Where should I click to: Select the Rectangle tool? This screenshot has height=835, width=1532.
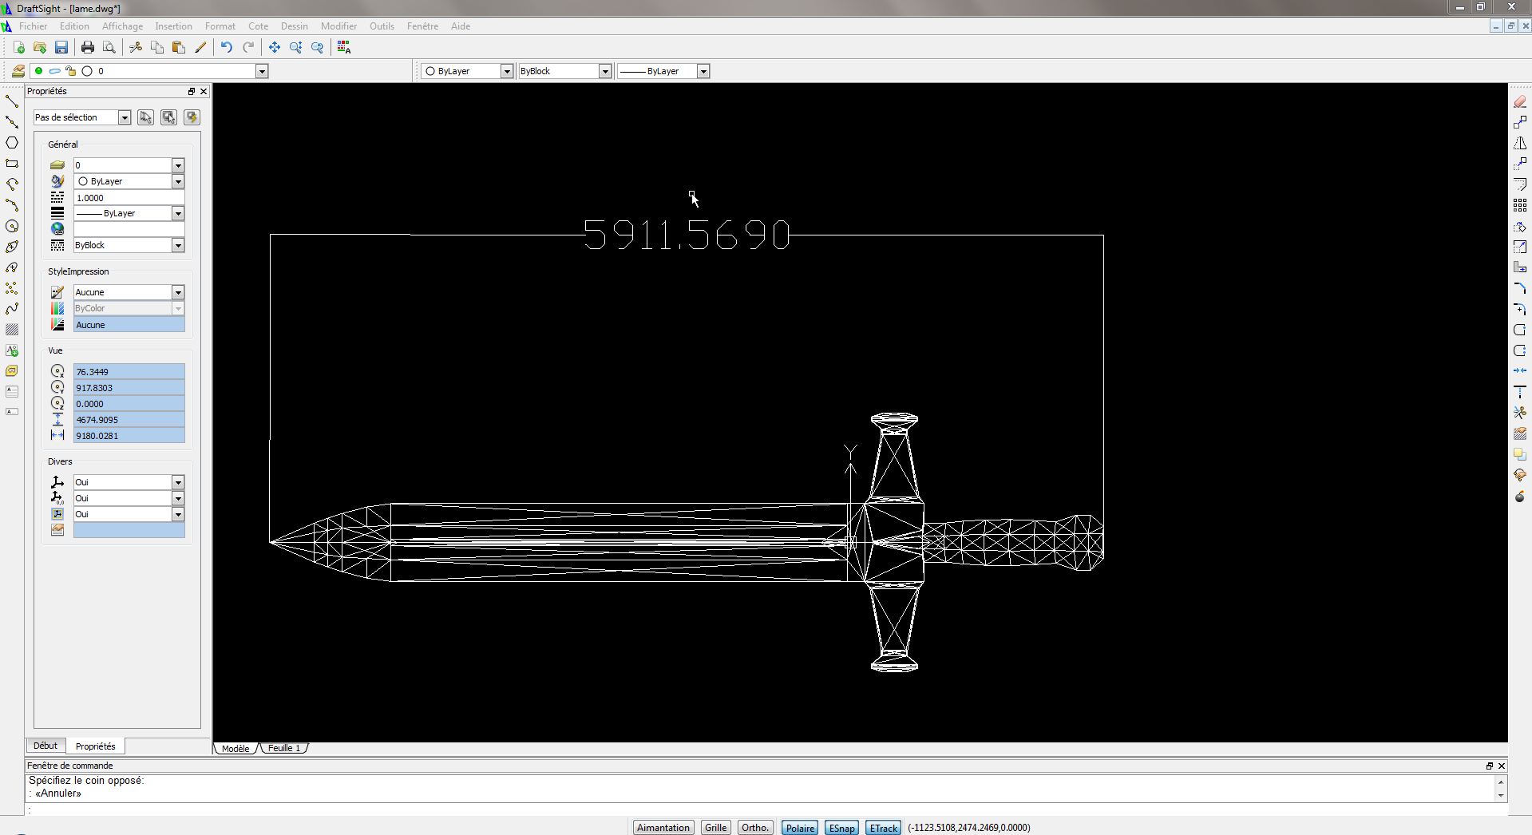point(12,164)
